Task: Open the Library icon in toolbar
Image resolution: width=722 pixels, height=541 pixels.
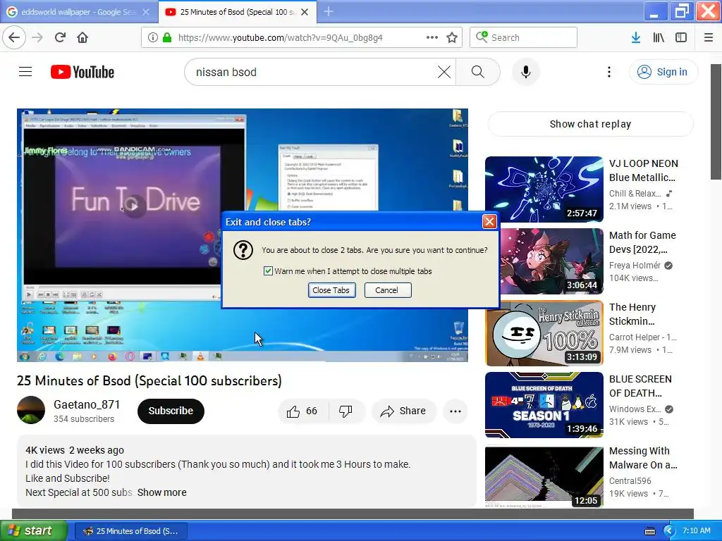Action: tap(659, 37)
